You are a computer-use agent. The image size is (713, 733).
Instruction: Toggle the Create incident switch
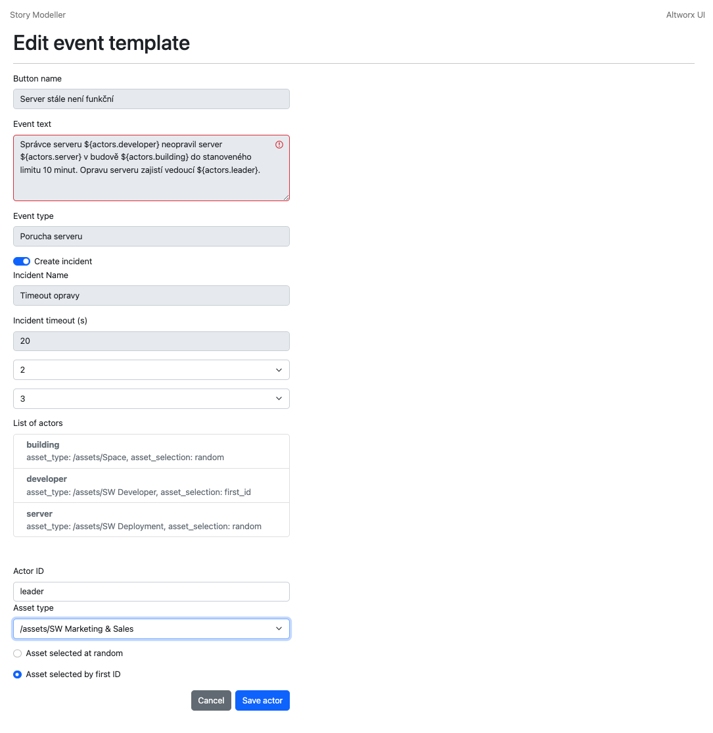pos(22,262)
